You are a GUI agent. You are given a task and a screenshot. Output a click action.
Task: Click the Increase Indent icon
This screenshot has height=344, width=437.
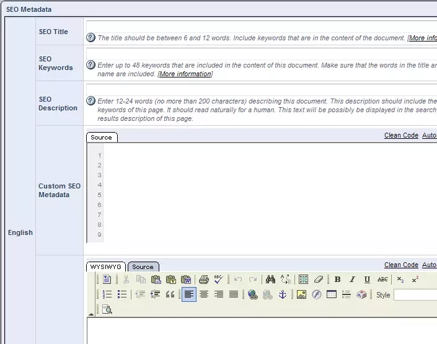155,294
